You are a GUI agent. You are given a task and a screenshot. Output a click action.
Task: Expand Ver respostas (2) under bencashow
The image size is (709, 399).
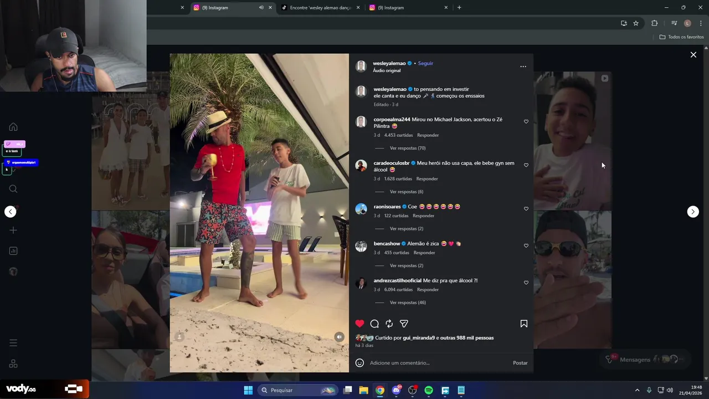(x=407, y=265)
